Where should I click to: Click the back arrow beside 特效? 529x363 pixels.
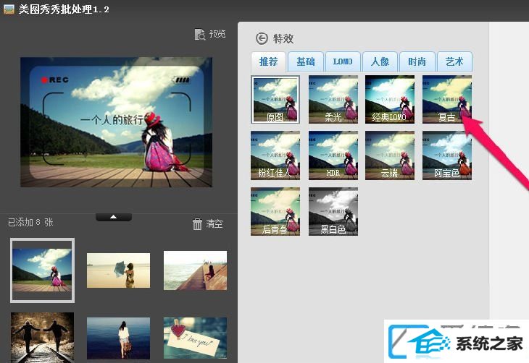262,39
